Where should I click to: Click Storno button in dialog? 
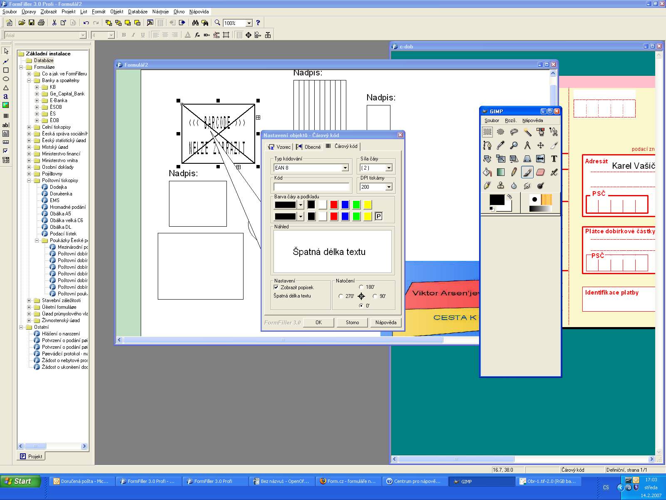[x=352, y=322]
